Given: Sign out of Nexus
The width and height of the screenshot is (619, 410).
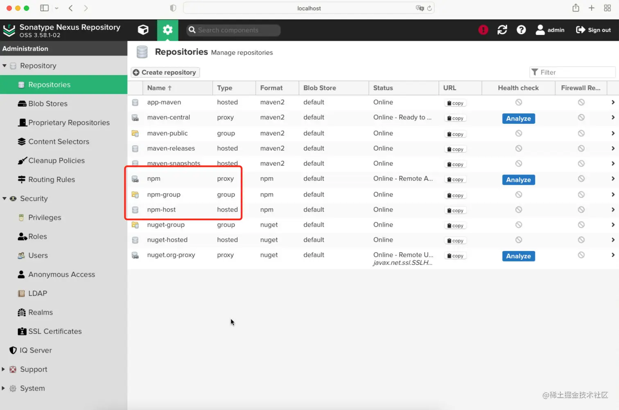Looking at the screenshot, I should click(x=593, y=30).
